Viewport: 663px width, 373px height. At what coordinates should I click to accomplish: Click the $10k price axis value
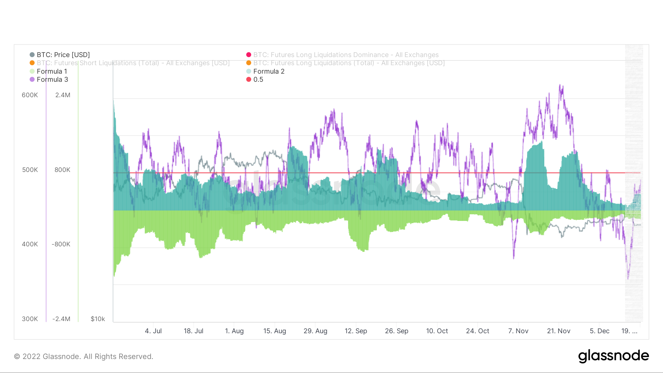[x=98, y=319]
